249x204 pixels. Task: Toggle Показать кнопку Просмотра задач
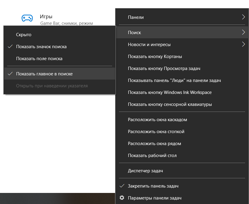(161, 68)
